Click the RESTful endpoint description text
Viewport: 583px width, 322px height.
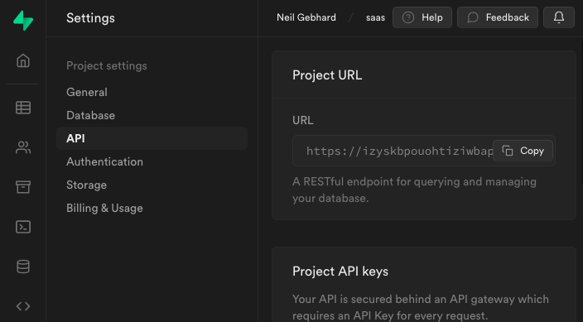click(x=414, y=190)
